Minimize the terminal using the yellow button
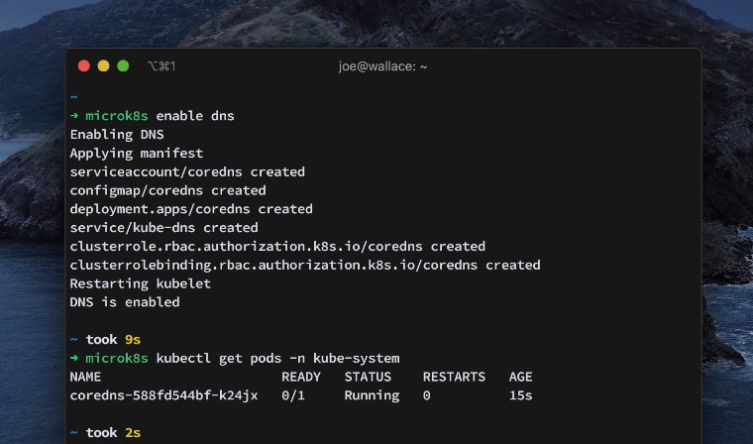Viewport: 753px width, 444px height. (103, 65)
